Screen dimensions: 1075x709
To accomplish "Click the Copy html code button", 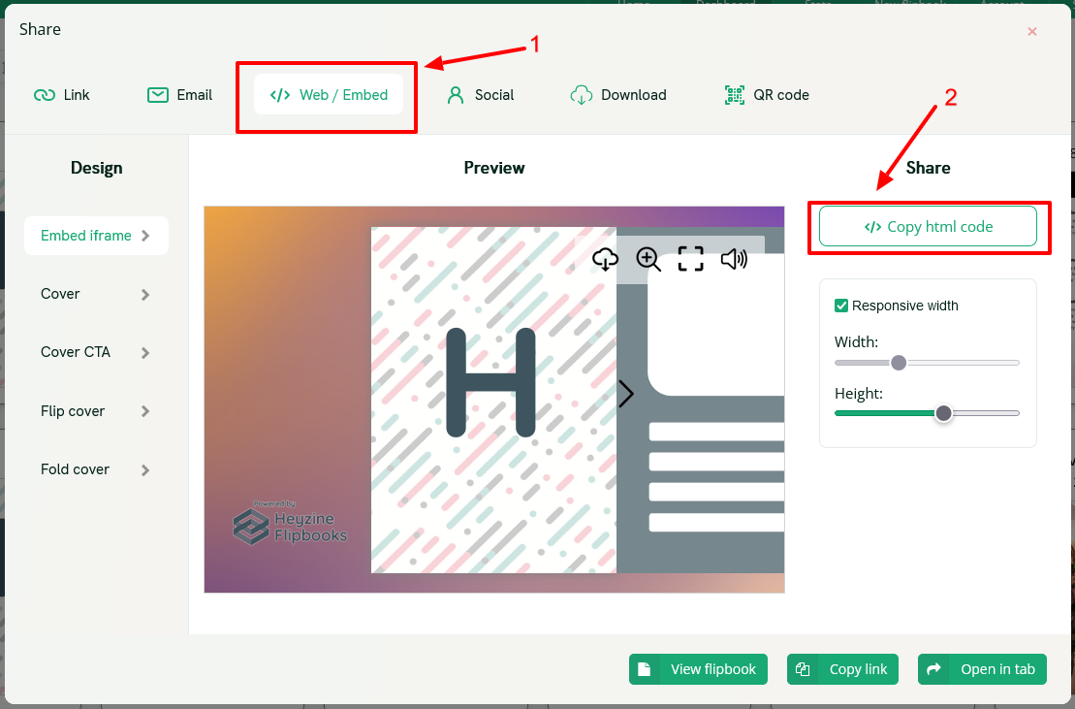I will 929,226.
